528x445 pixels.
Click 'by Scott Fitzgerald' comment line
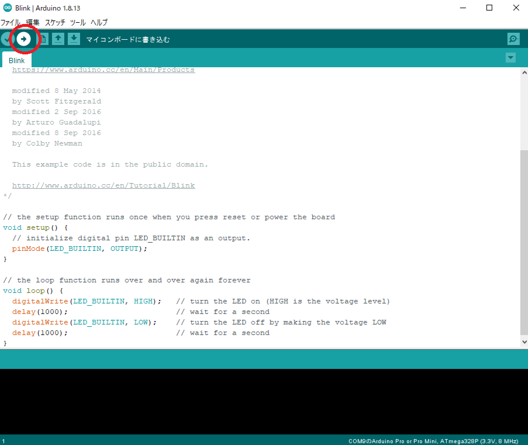click(x=57, y=101)
